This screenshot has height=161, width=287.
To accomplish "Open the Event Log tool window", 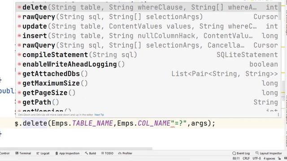I will point(241,153).
